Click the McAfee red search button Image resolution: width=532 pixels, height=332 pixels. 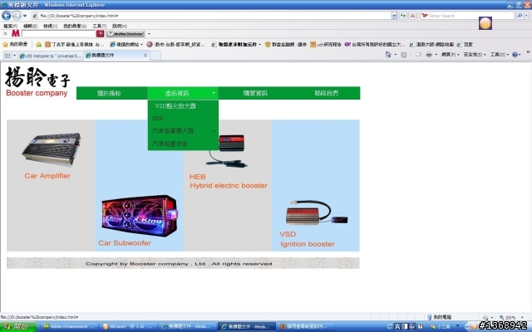click(x=100, y=33)
